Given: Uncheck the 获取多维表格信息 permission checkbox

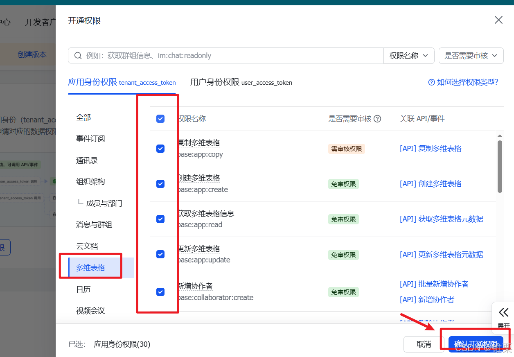Looking at the screenshot, I should (x=160, y=219).
